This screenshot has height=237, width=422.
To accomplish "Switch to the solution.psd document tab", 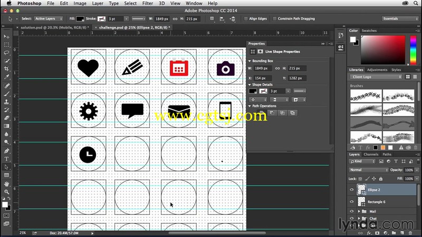I will (54, 27).
